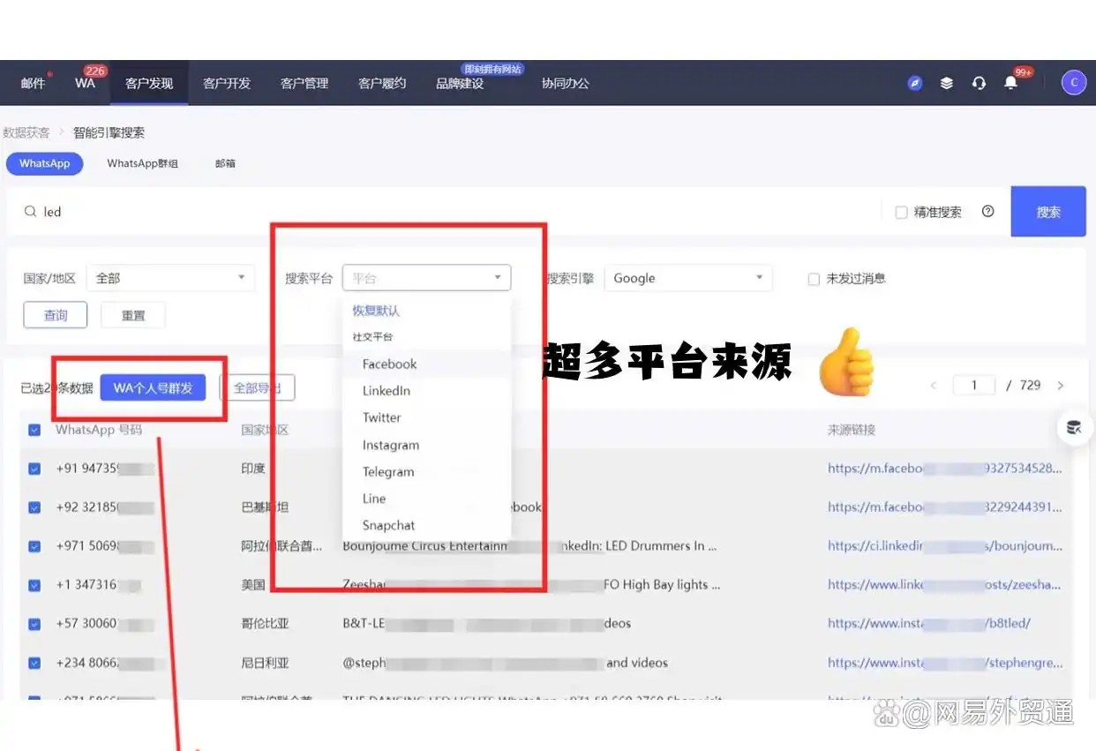1096x751 pixels.
Task: Open source link ending 9327534528
Action: pyautogui.click(x=945, y=469)
